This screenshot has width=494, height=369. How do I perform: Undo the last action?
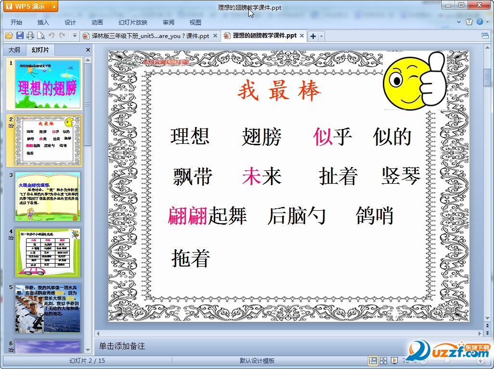click(52, 36)
